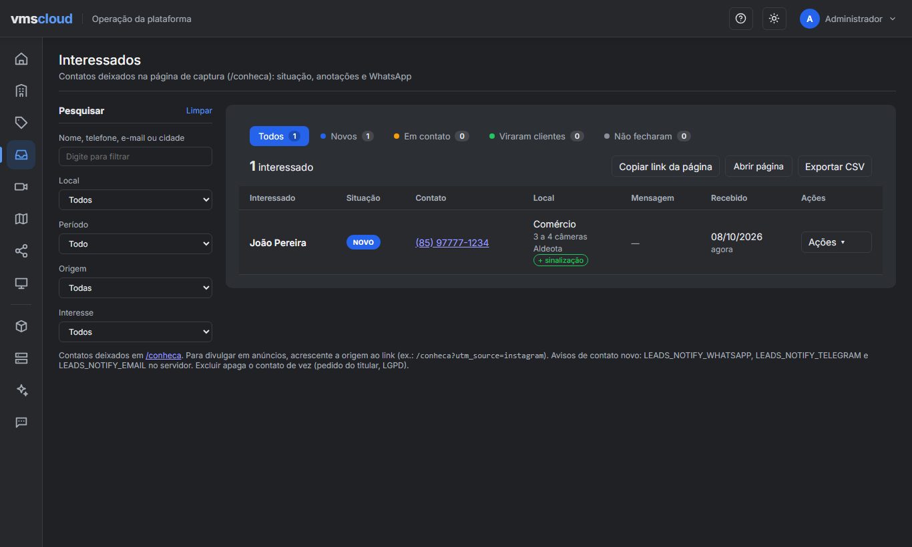
Task: Click the Exportar CSV button
Action: pos(835,167)
